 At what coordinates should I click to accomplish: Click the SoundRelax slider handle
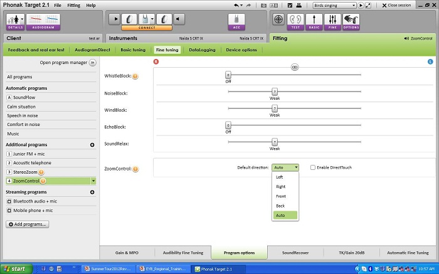pyautogui.click(x=275, y=142)
